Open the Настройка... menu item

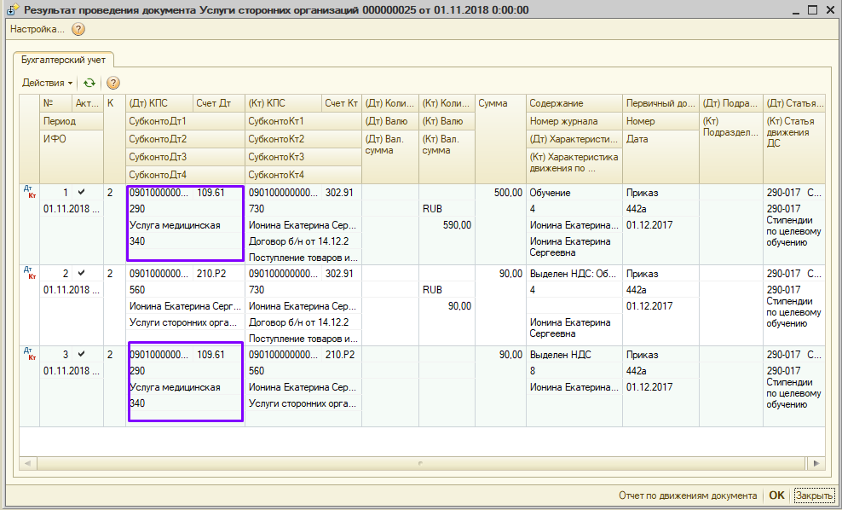(x=37, y=29)
